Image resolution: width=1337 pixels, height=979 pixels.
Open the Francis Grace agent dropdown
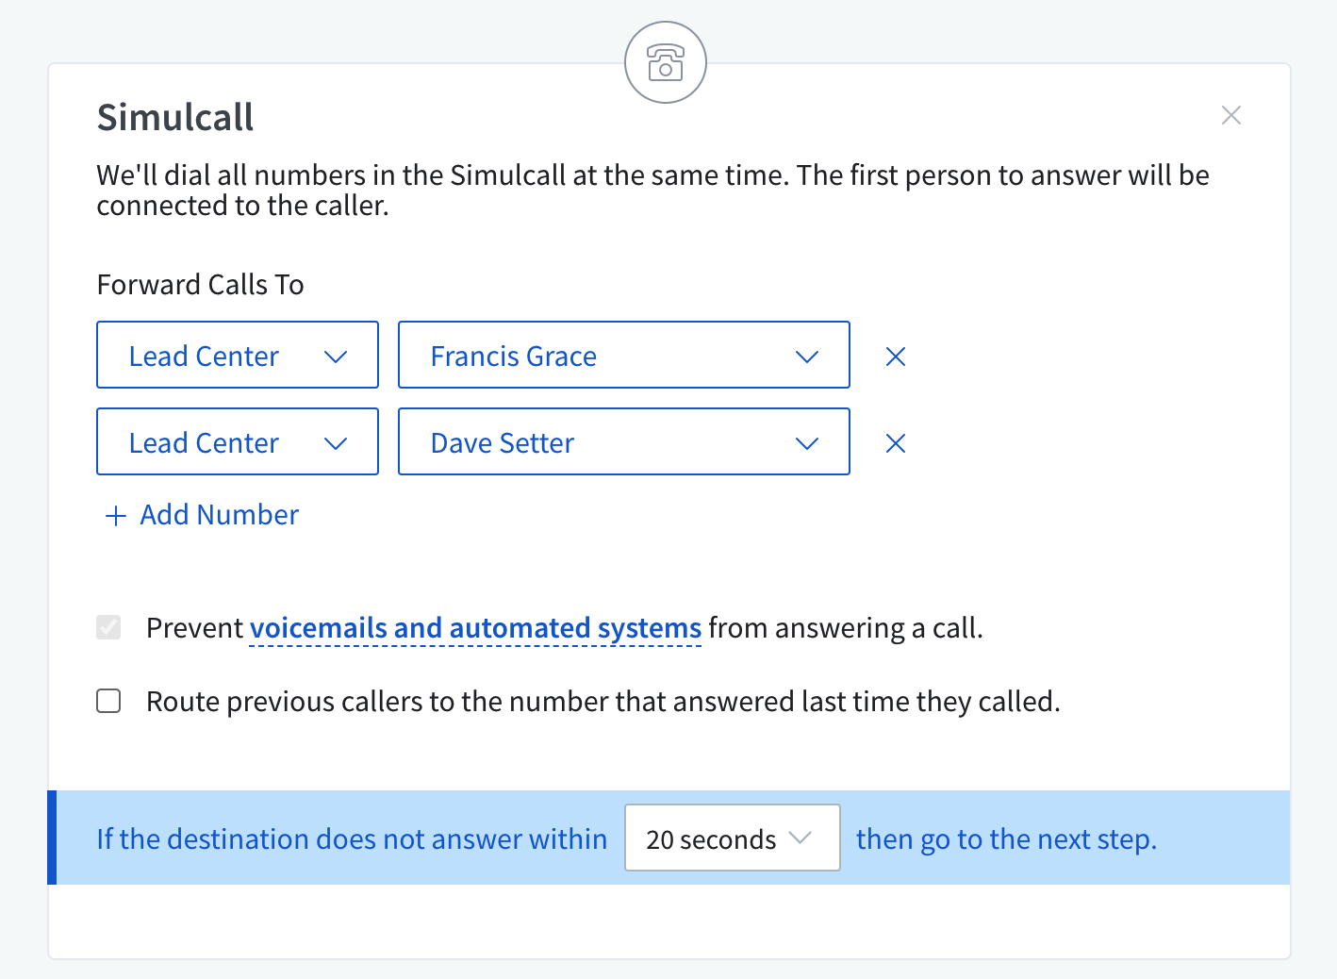[x=624, y=355]
